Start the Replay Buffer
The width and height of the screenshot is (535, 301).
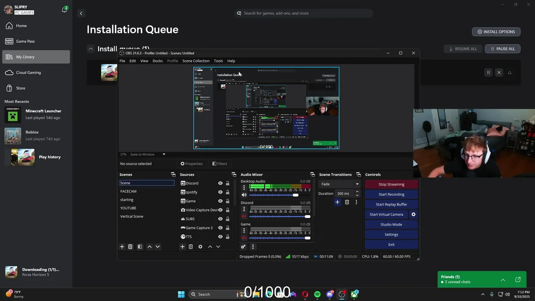pyautogui.click(x=391, y=204)
